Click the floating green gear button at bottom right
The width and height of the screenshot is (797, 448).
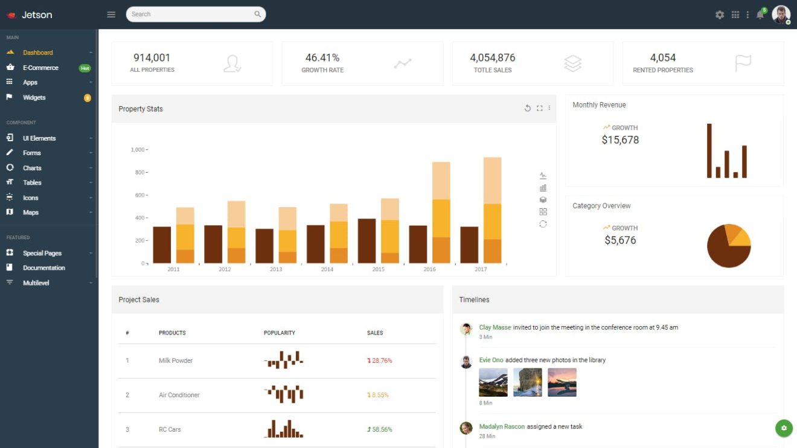(x=783, y=427)
